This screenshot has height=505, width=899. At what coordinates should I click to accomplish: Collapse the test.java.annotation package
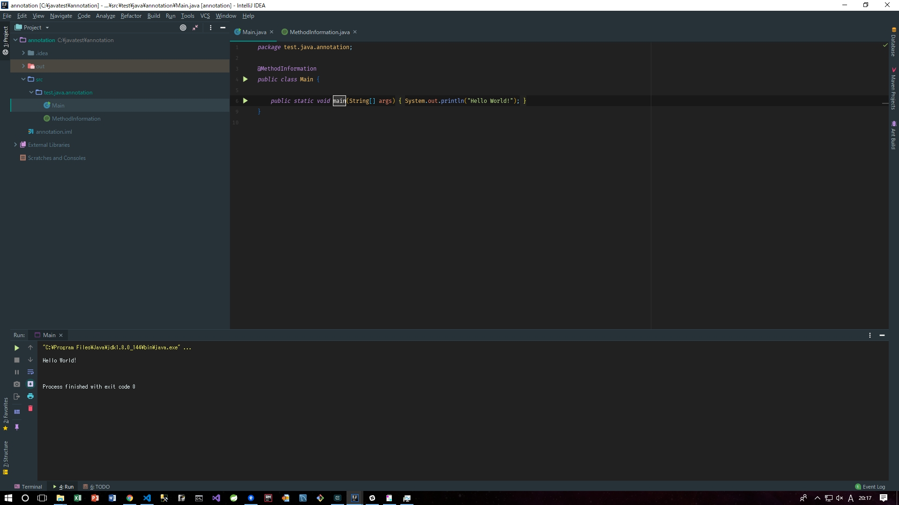(31, 93)
